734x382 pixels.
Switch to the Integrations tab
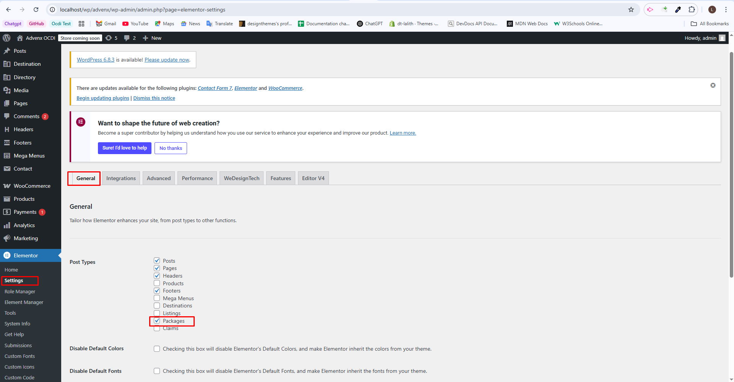[x=121, y=178]
